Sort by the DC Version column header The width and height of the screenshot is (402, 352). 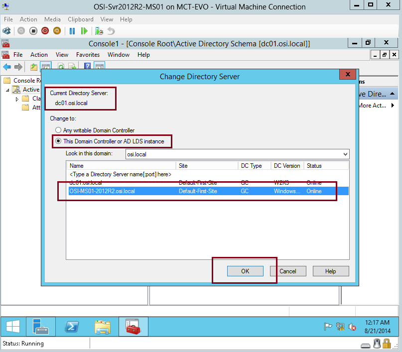[287, 166]
